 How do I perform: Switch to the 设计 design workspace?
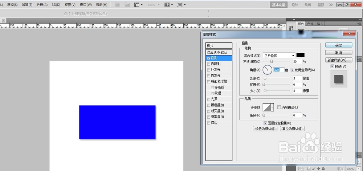[295, 5]
